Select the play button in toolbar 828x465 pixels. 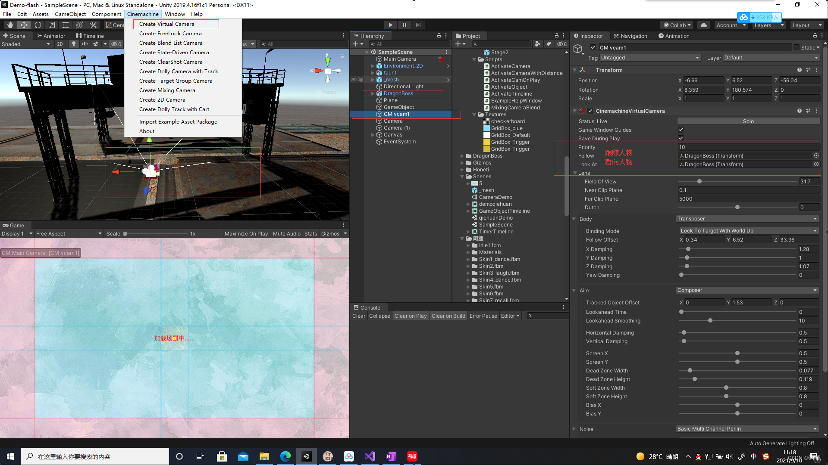(x=391, y=25)
